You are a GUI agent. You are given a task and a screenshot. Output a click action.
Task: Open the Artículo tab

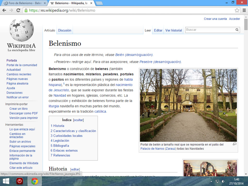point(50,30)
